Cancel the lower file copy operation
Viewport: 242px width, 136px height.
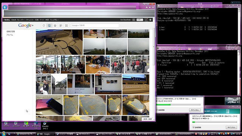[231, 127]
